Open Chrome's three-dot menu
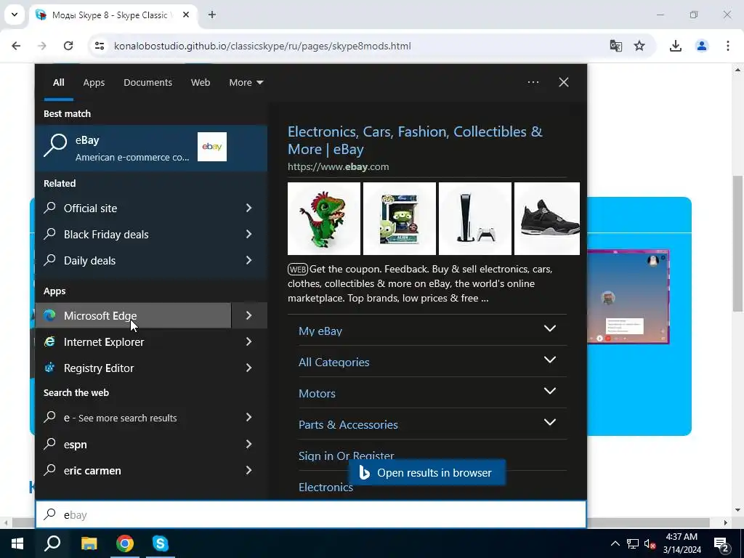Screen dimensions: 744x558 click(x=728, y=46)
